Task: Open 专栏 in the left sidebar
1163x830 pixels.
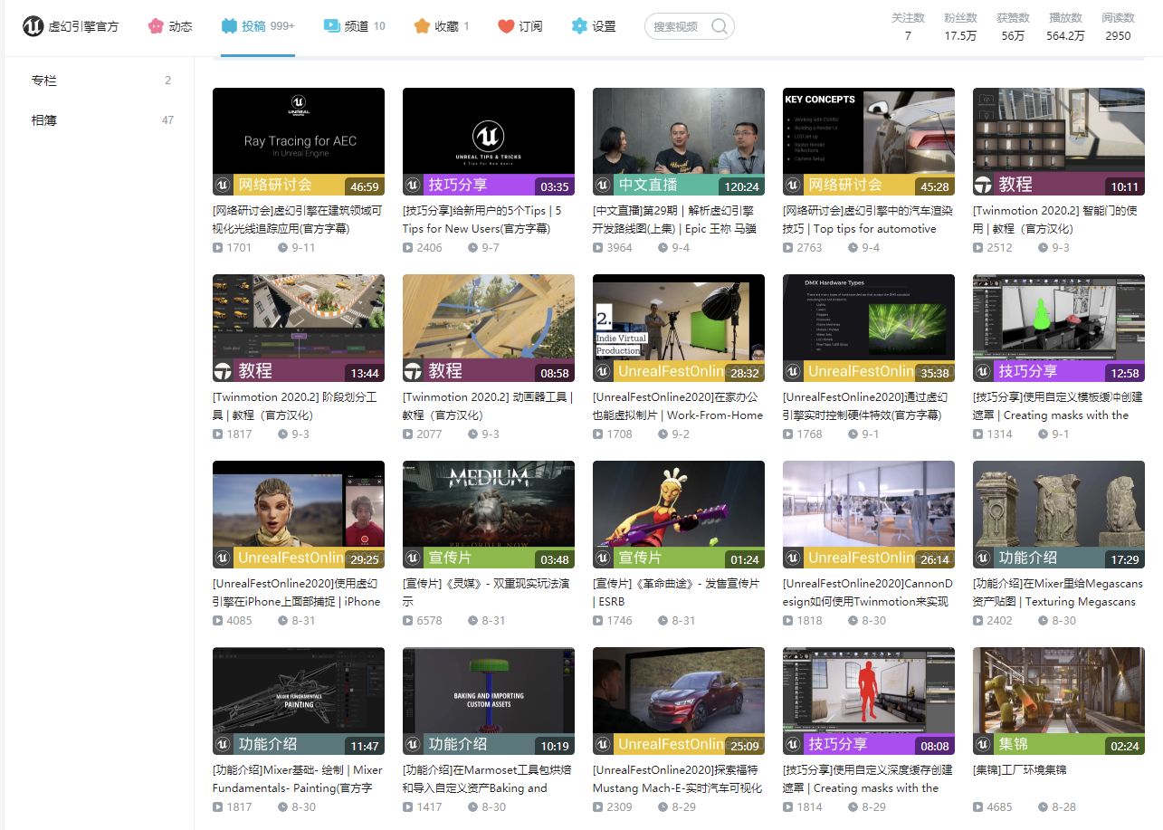Action: (44, 81)
